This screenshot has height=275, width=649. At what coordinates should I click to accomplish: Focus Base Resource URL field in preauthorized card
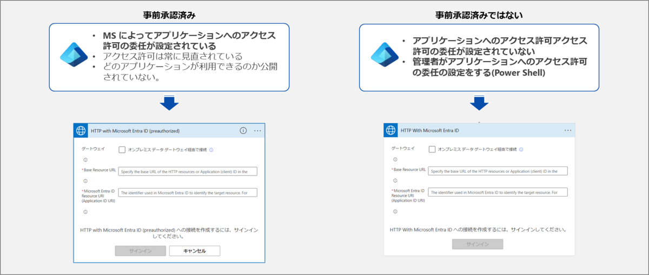[188, 171]
